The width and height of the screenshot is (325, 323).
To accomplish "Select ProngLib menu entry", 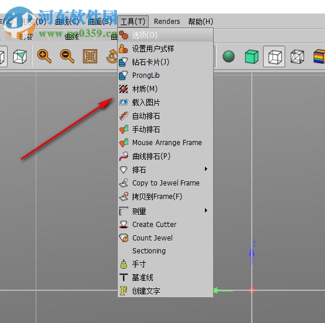I will click(165, 75).
